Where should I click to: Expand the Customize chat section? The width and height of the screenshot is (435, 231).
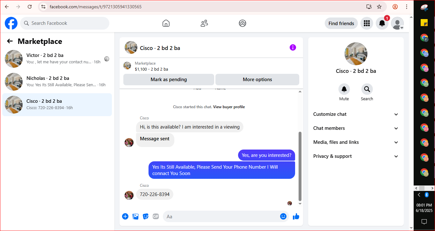pos(356,114)
